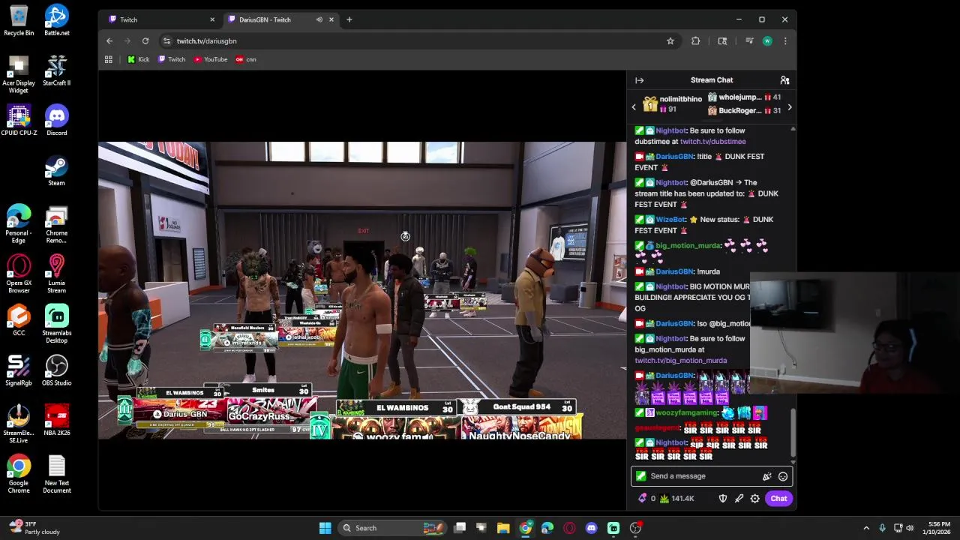Show hidden system tray icons
Screen dimensions: 960x540
point(866,528)
